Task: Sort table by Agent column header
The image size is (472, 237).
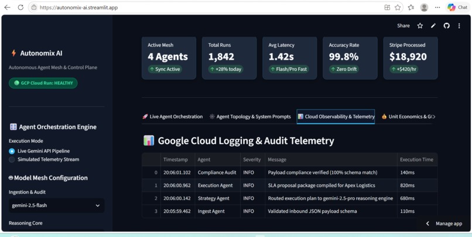Action: [x=217, y=159]
